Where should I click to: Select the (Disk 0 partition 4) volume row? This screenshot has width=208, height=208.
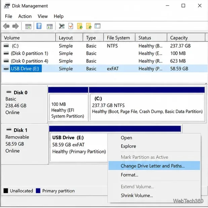pyautogui.click(x=105, y=61)
